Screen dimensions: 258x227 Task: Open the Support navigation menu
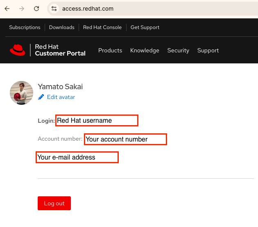point(208,50)
